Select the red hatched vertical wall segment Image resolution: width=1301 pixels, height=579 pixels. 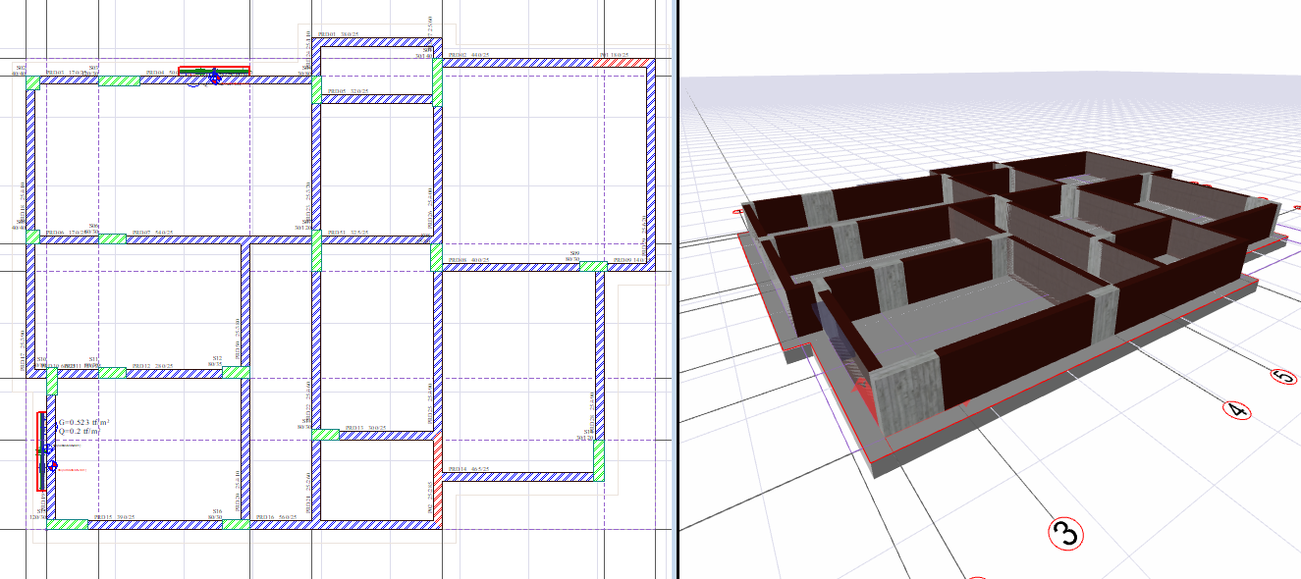tap(438, 482)
